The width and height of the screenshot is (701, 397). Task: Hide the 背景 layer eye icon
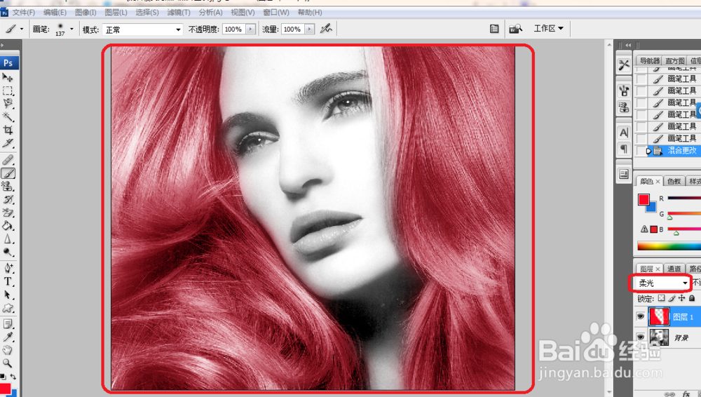pos(641,337)
